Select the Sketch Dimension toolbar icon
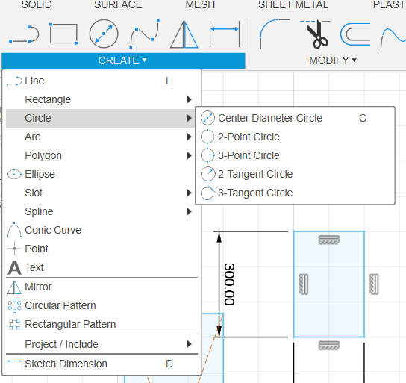The image size is (406, 383). click(225, 34)
